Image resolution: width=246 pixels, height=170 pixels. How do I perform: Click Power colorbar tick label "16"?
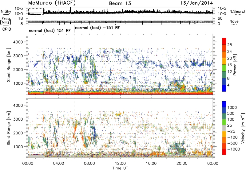229,65
